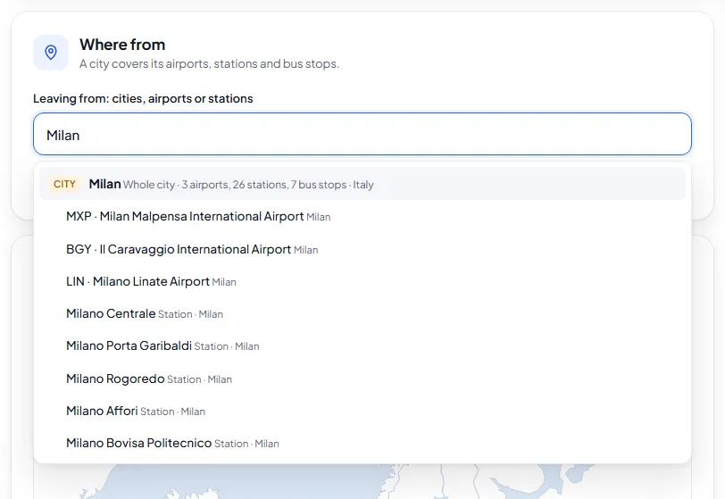This screenshot has height=499, width=725.
Task: Select Milano Affori station option
Action: [362, 411]
